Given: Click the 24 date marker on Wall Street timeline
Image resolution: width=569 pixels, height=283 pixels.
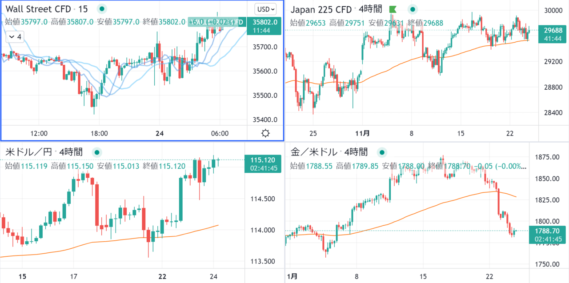Looking at the screenshot, I should [159, 133].
